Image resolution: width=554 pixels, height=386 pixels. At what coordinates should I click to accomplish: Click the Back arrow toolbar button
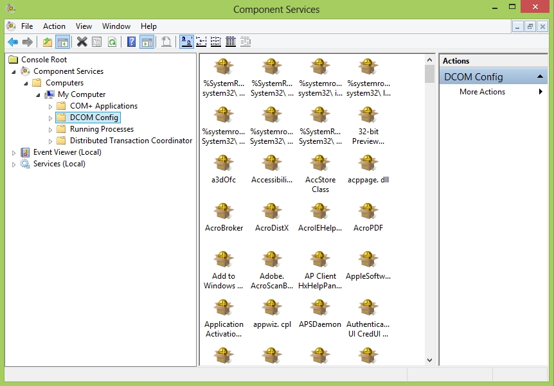pyautogui.click(x=12, y=42)
